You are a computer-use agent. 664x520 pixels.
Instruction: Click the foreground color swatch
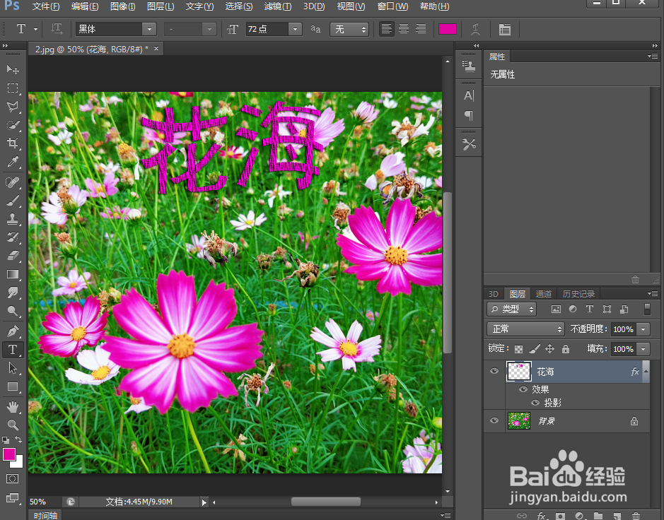click(9, 454)
